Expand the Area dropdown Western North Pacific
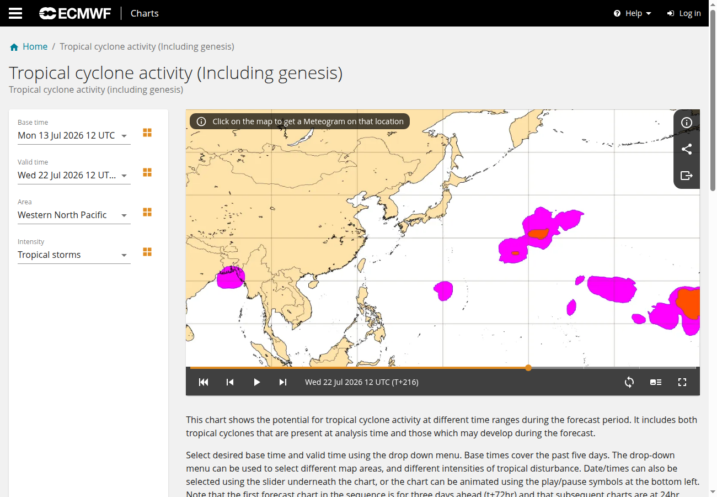The height and width of the screenshot is (497, 717). 74,215
